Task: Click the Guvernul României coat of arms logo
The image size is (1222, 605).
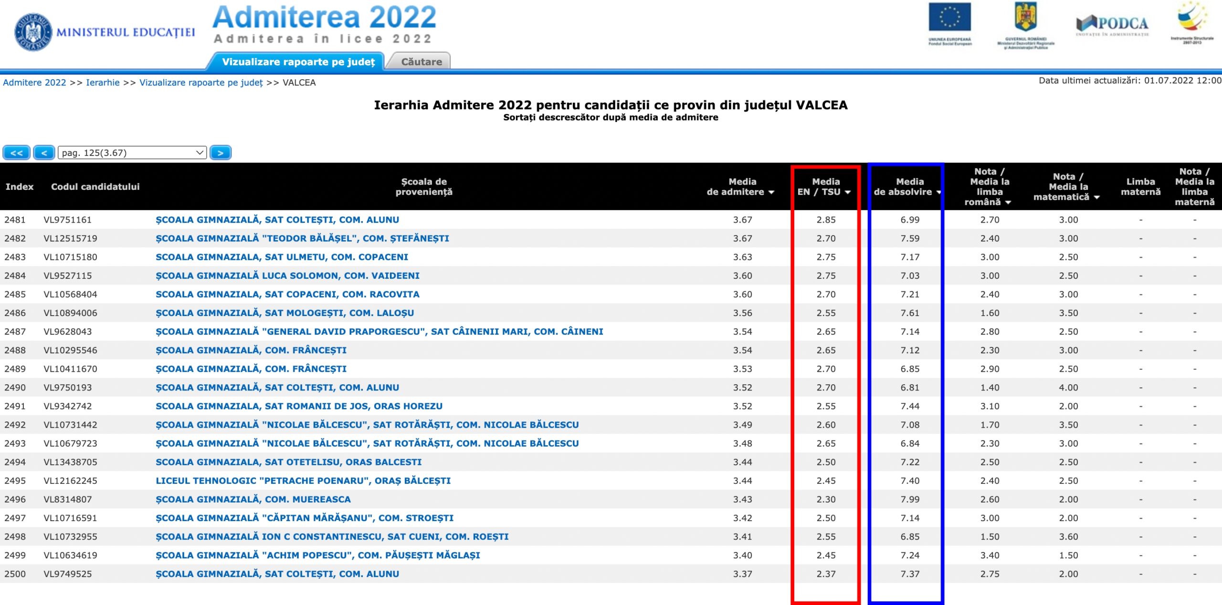Action: coord(1026,25)
